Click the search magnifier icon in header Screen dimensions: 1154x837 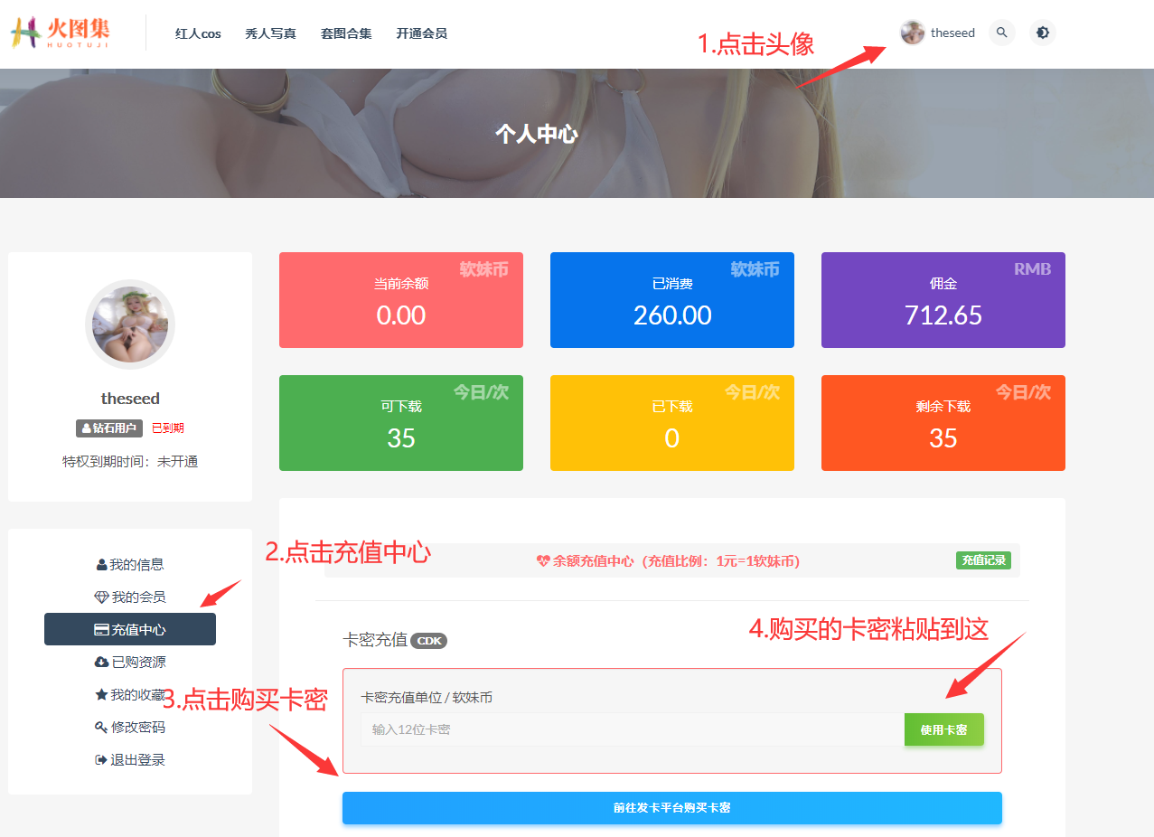(1001, 33)
